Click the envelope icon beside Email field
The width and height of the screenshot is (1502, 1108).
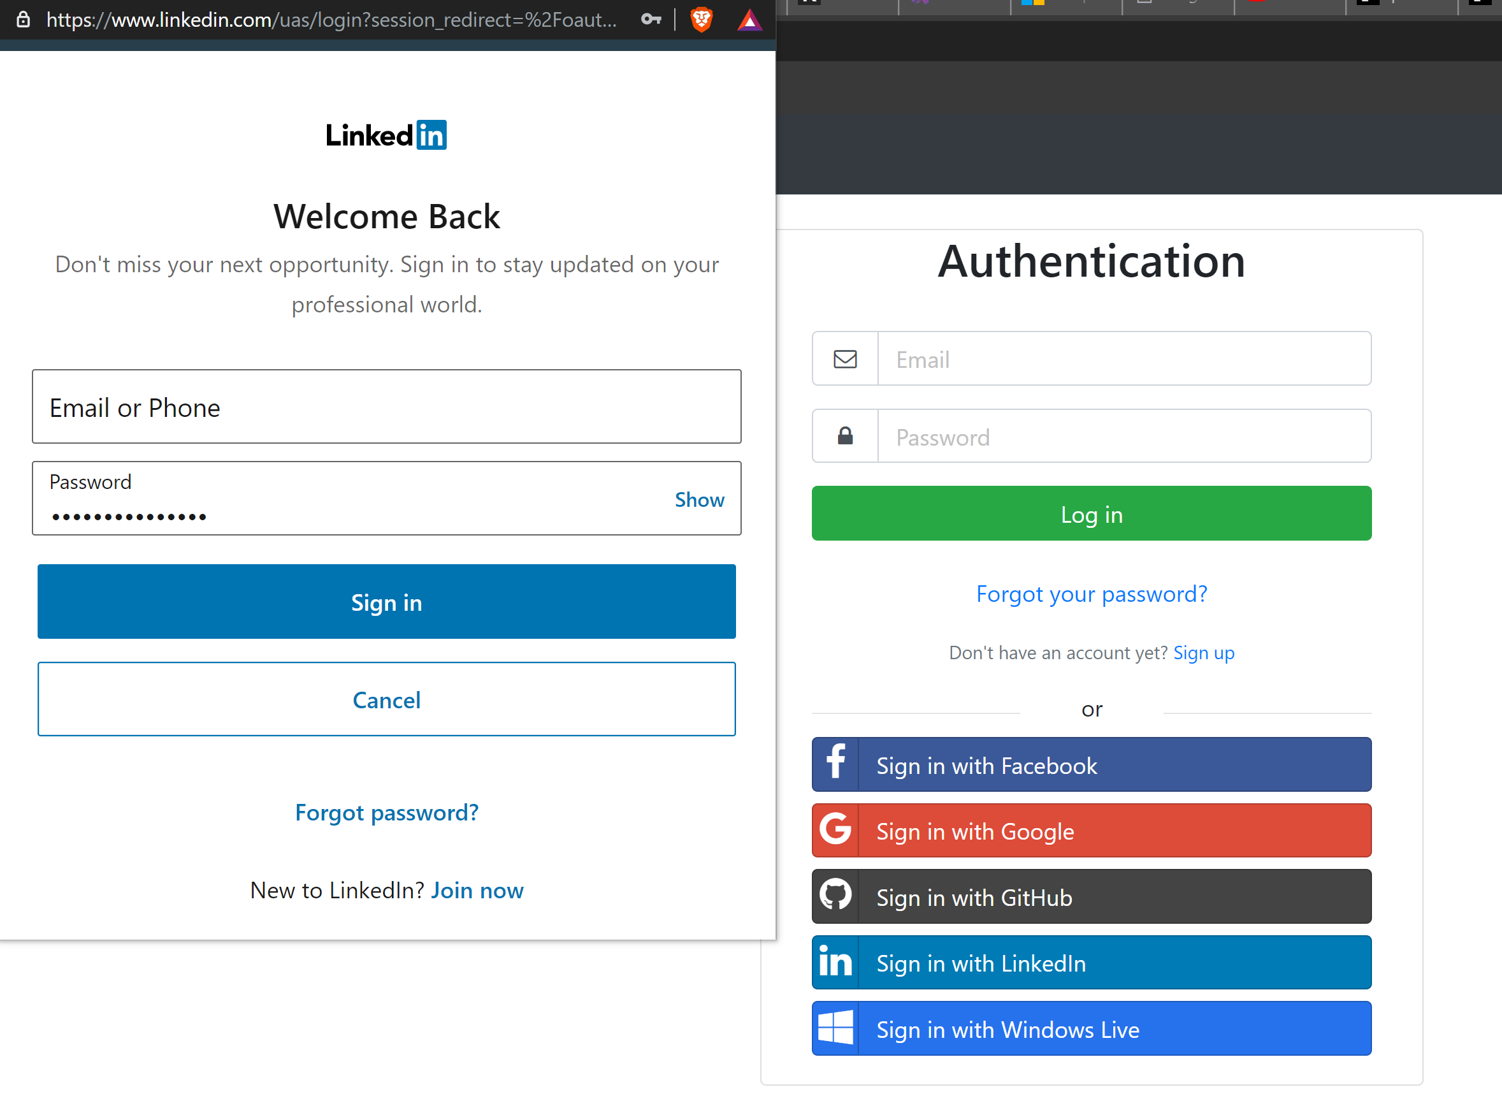(844, 360)
